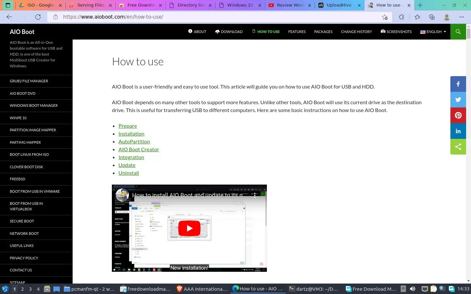Click the AIO Boot site title

point(22,32)
